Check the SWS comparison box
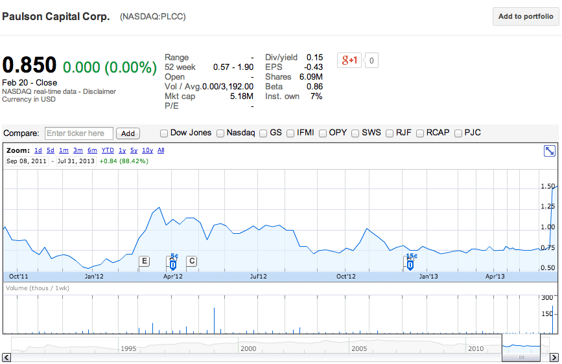Viewport: 562px width, 364px height. click(x=355, y=133)
